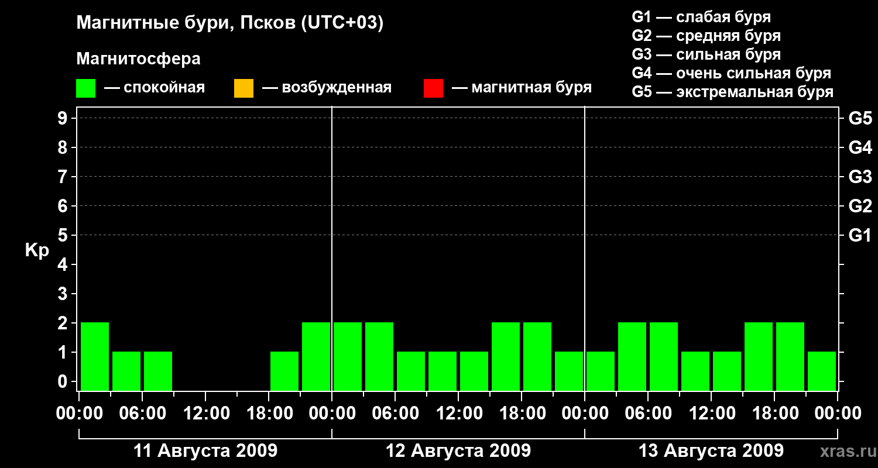Click the 12 August 12:00–15:00 bar
Viewport: 878px width, 468px height.
474,371
